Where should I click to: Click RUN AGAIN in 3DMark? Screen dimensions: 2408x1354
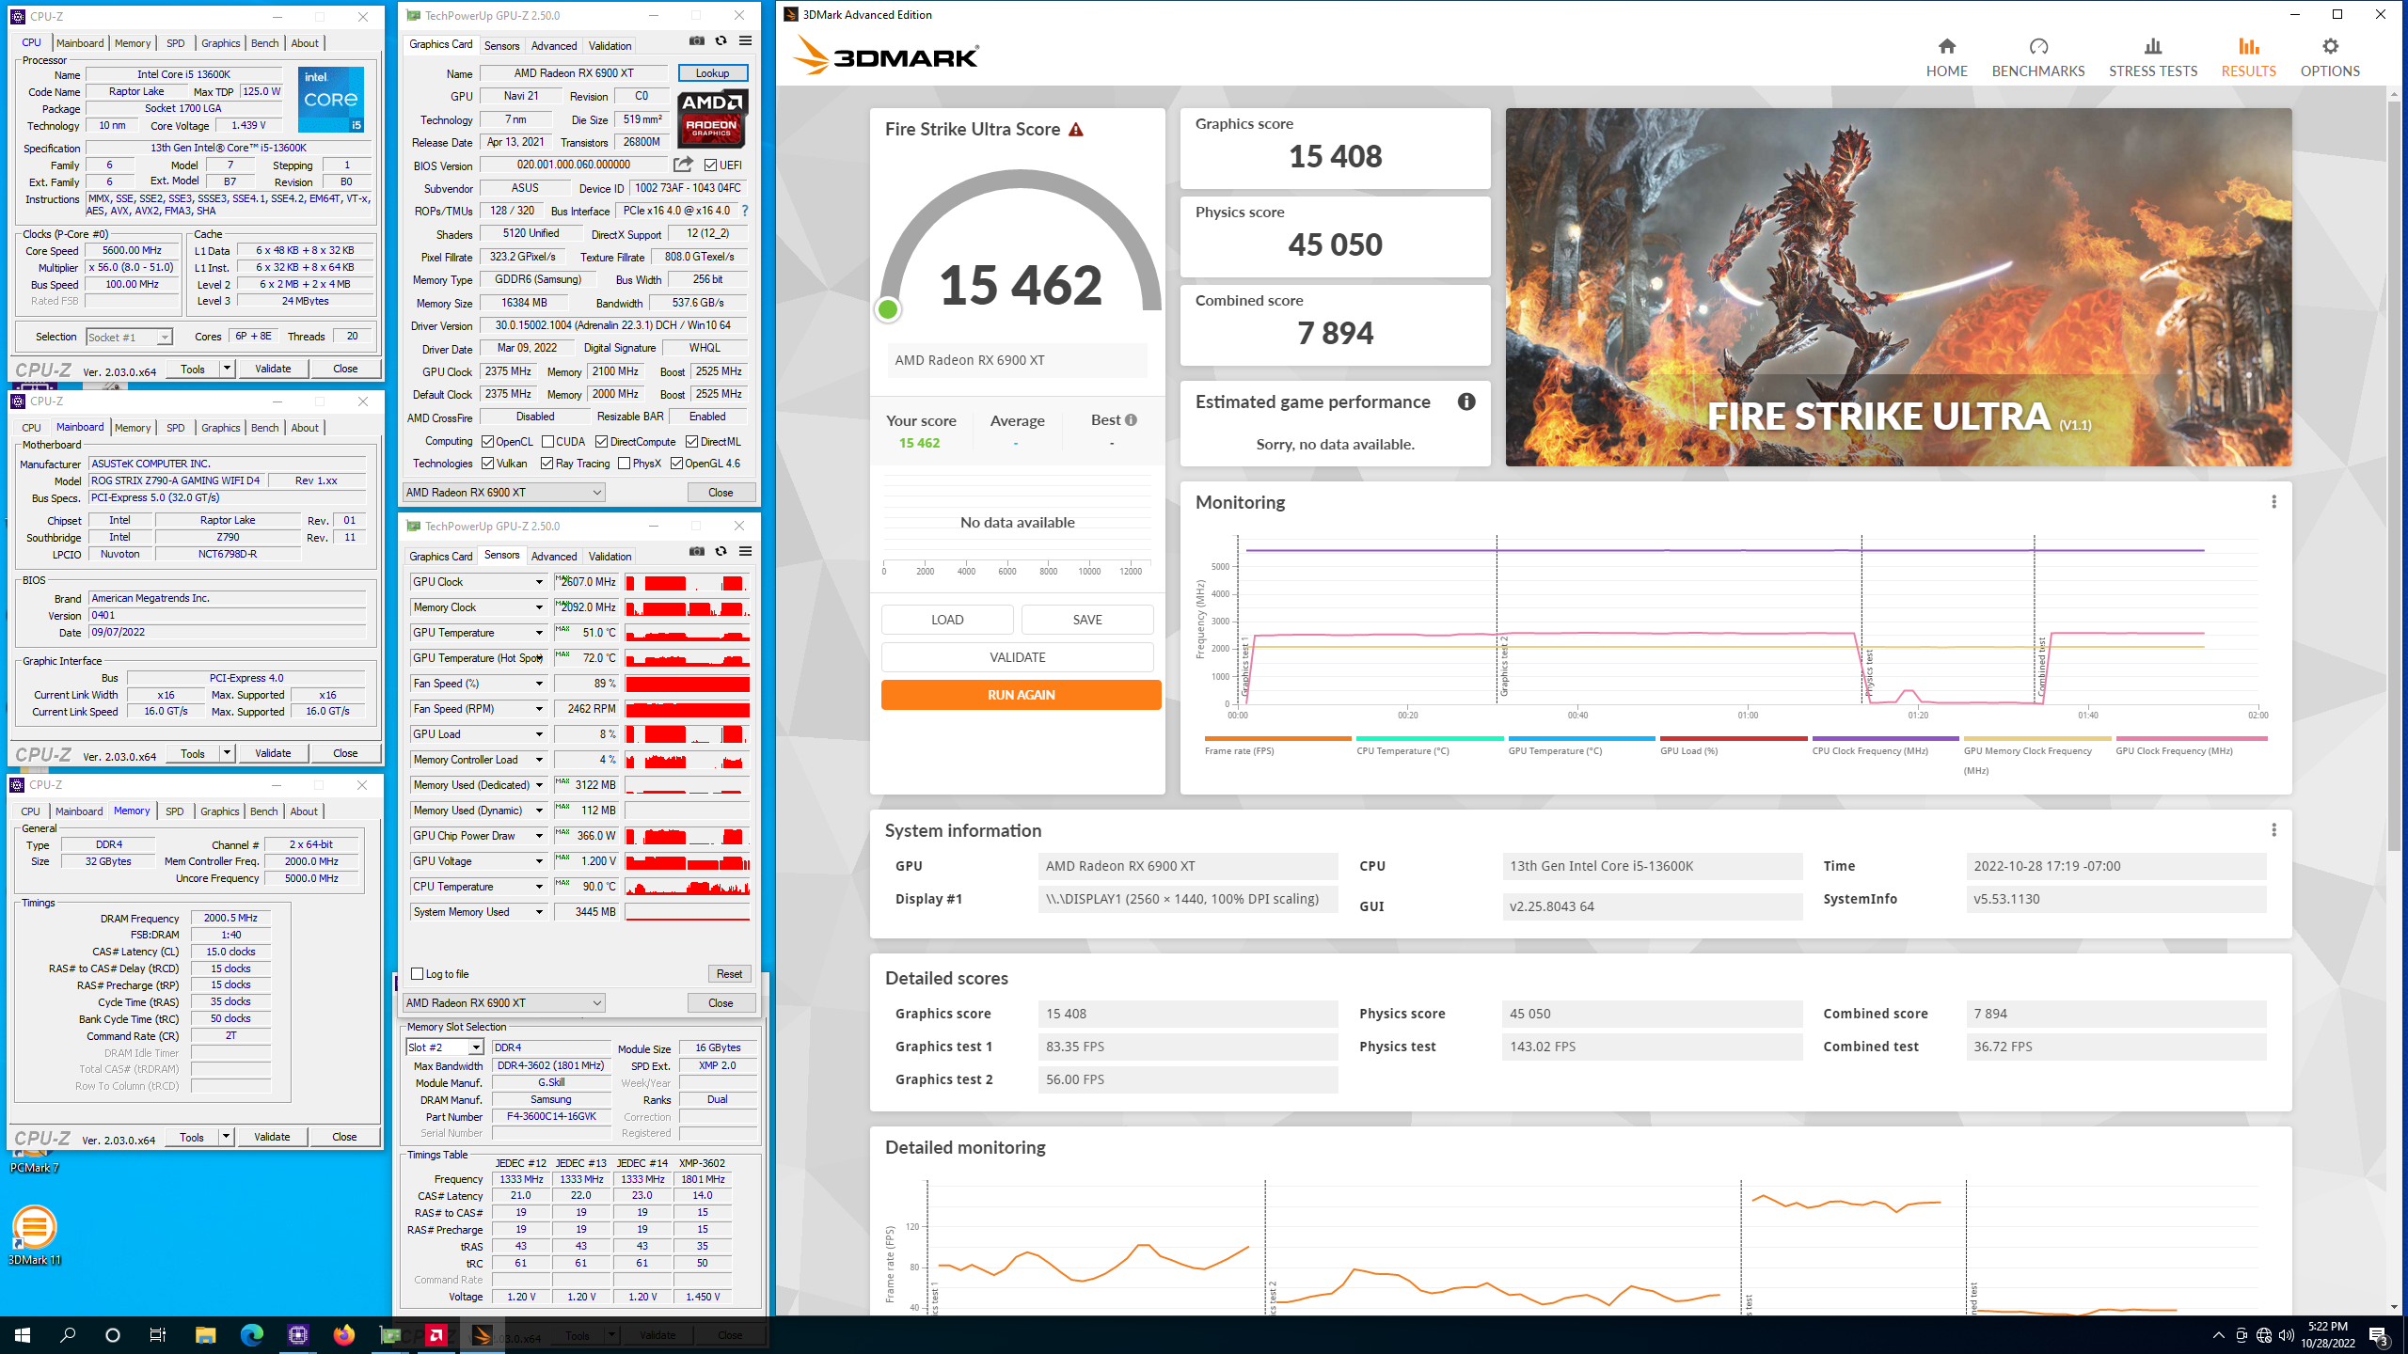click(x=1021, y=695)
